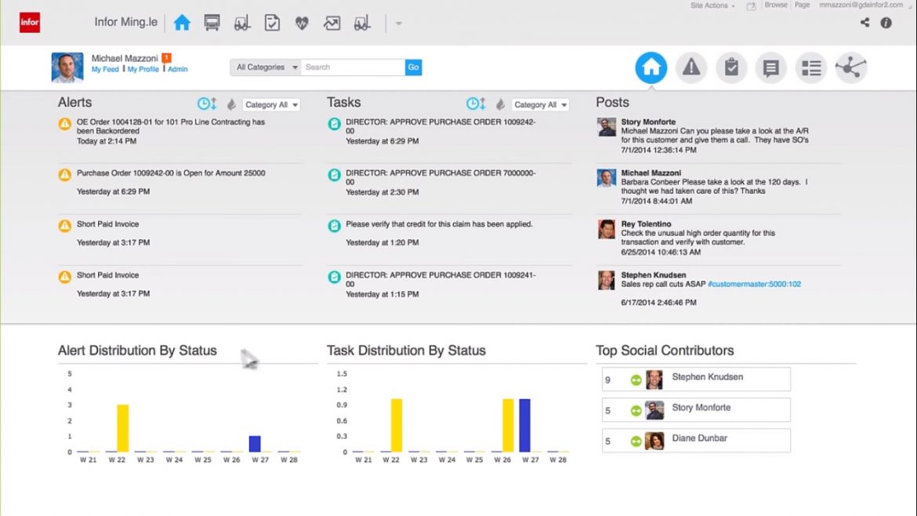The height and width of the screenshot is (516, 917).
Task: Open Michael Mazzoni's My Profile link
Action: 142,69
